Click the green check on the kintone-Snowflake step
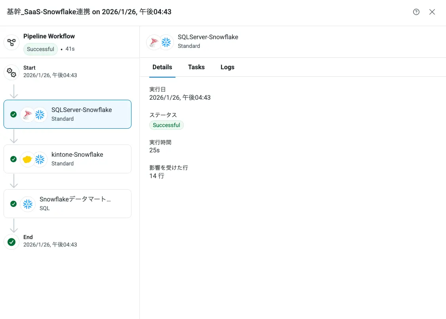Screen dimensions: 446x319 coord(13,159)
